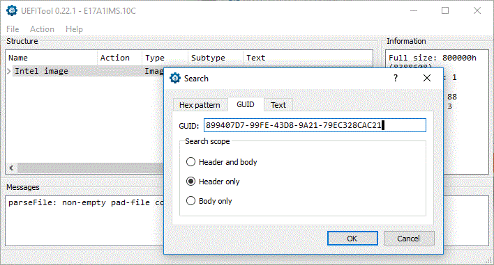Screen dimensions: 494x265
Task: Minimize the UEFITool main window
Action: [414, 10]
